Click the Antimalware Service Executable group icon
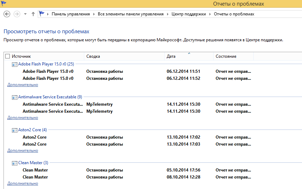Image resolution: width=302 pixels, height=189 pixels. click(15, 97)
